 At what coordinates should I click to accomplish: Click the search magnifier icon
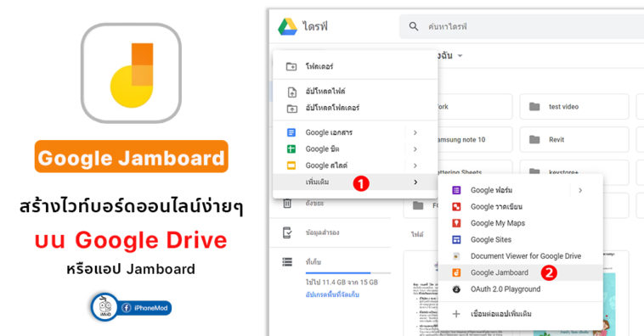[414, 26]
